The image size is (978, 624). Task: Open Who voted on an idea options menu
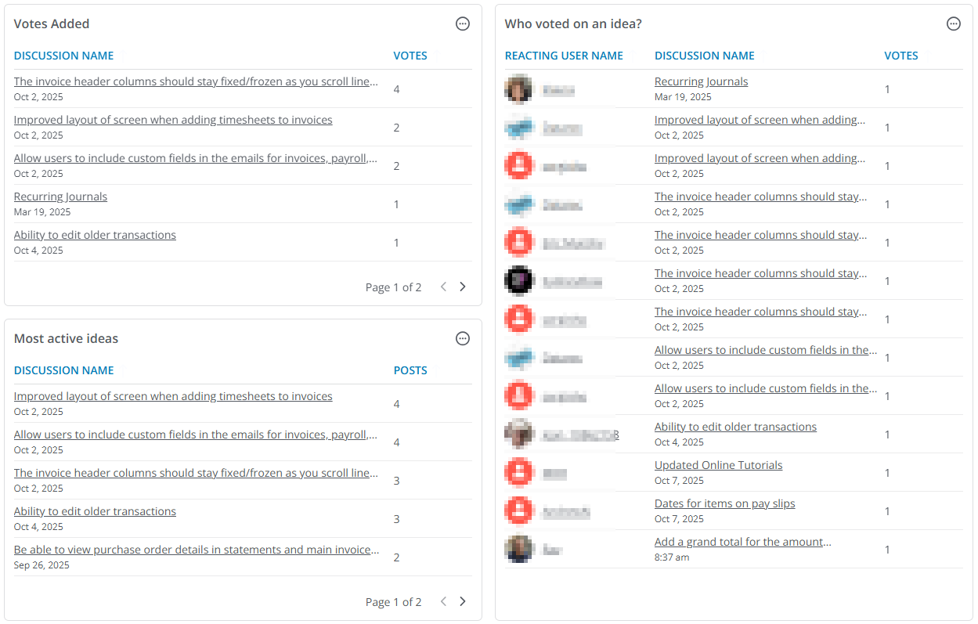point(954,24)
